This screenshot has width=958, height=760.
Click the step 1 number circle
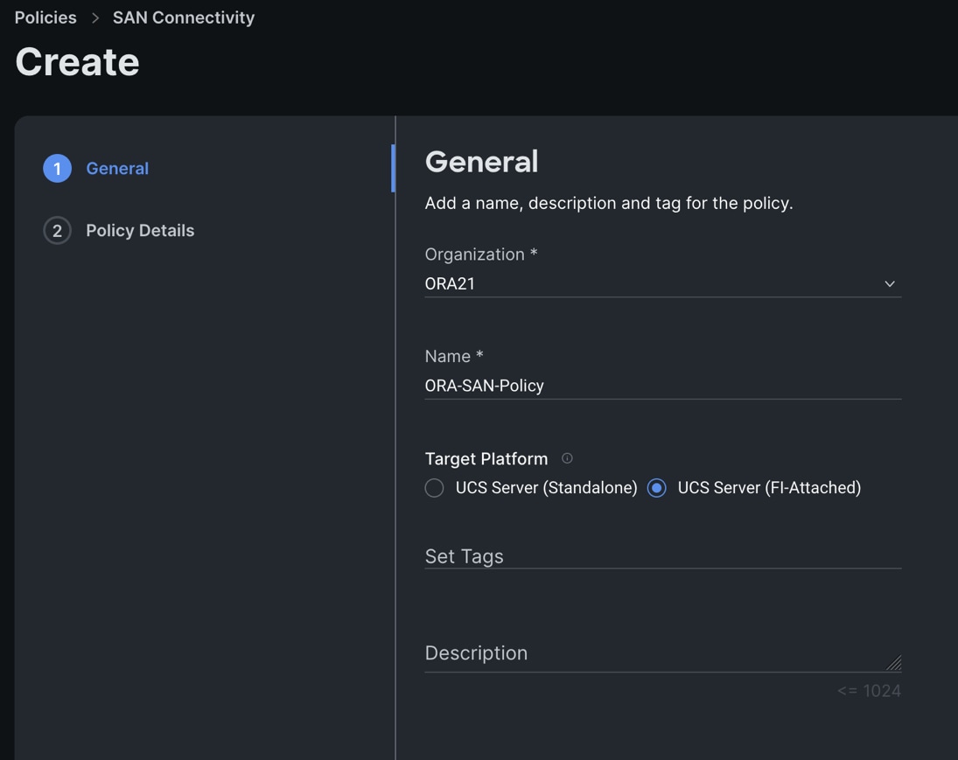pyautogui.click(x=58, y=169)
